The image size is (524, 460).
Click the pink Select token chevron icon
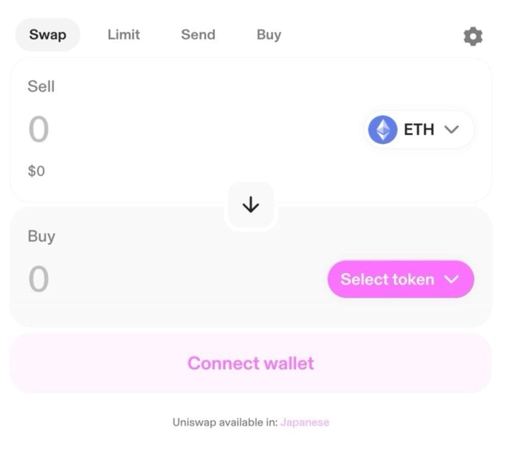(451, 279)
